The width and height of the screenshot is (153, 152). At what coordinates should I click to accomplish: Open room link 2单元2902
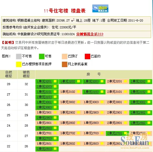point(138,112)
